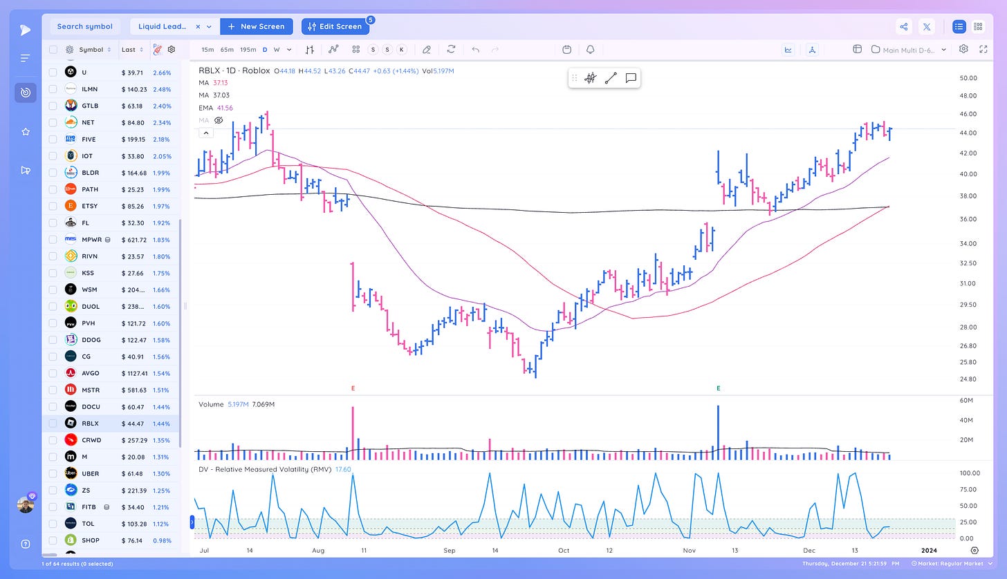Image resolution: width=1007 pixels, height=579 pixels.
Task: Open the calendar date picker icon
Action: [x=566, y=50]
